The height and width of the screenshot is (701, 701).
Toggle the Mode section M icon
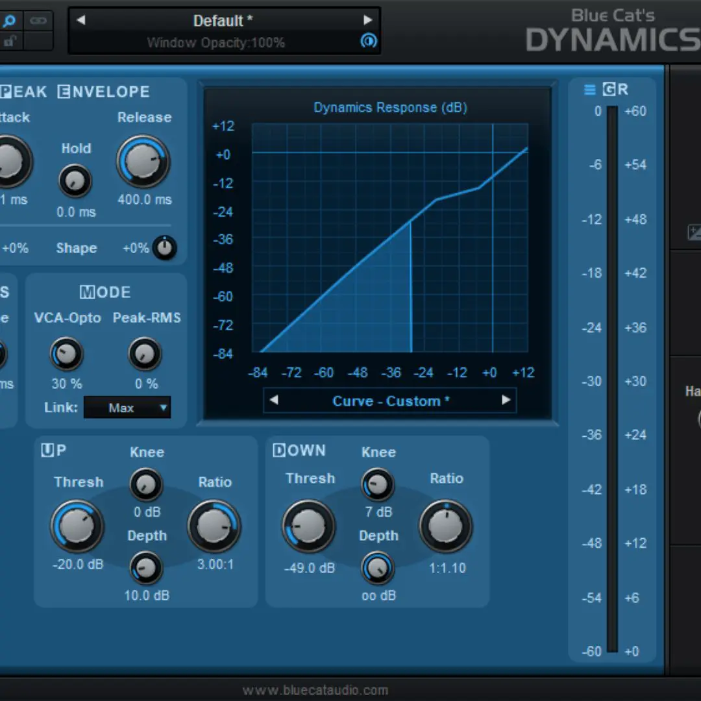coord(86,292)
